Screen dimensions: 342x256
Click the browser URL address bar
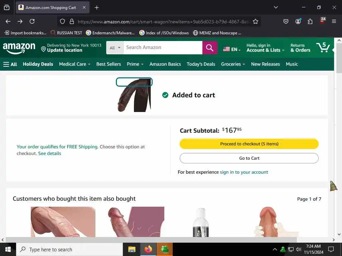tap(163, 22)
